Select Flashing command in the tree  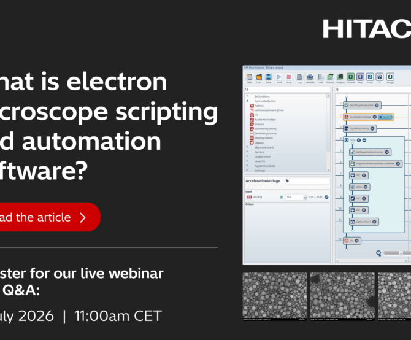[256, 106]
